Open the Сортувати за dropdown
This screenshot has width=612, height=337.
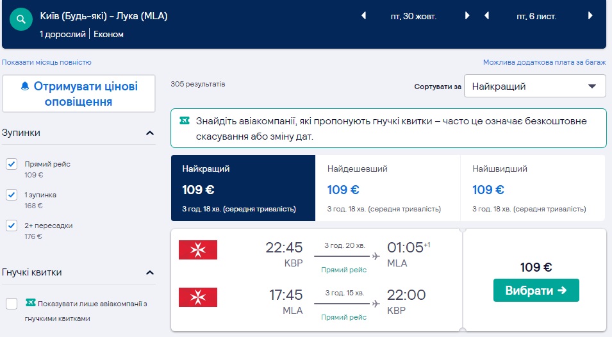click(x=534, y=86)
